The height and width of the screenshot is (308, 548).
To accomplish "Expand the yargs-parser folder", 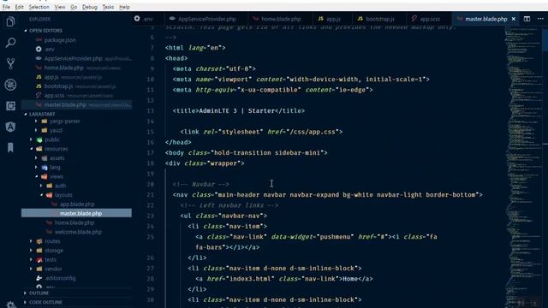I will (36, 121).
